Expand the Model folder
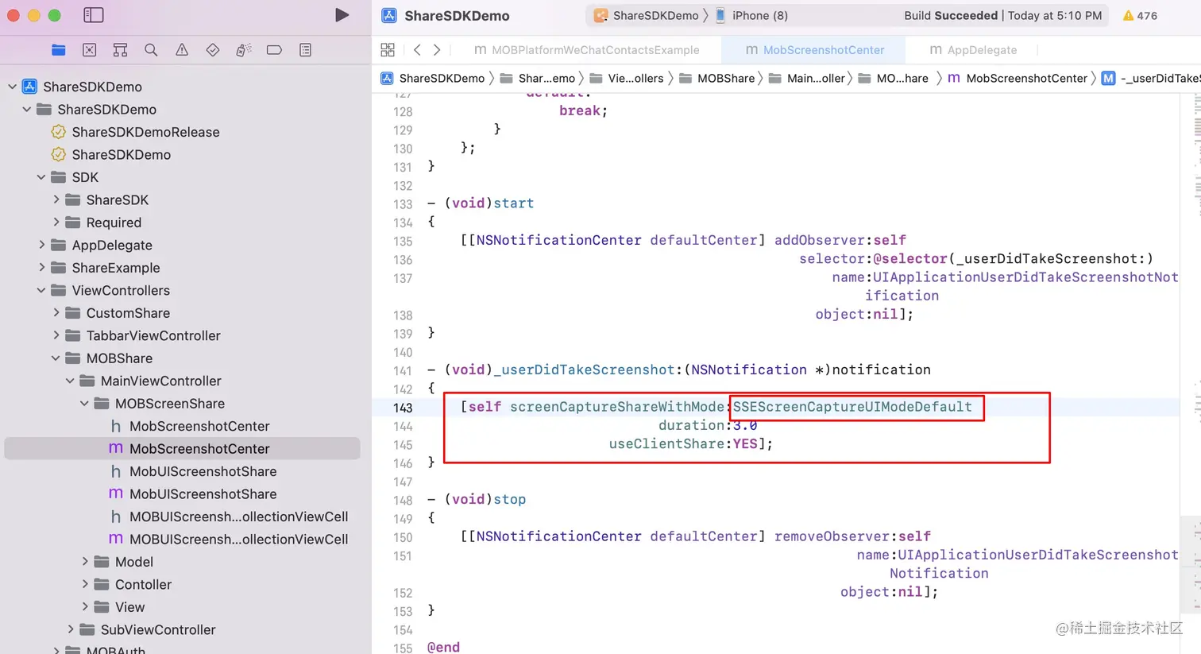The image size is (1201, 654). click(x=84, y=562)
